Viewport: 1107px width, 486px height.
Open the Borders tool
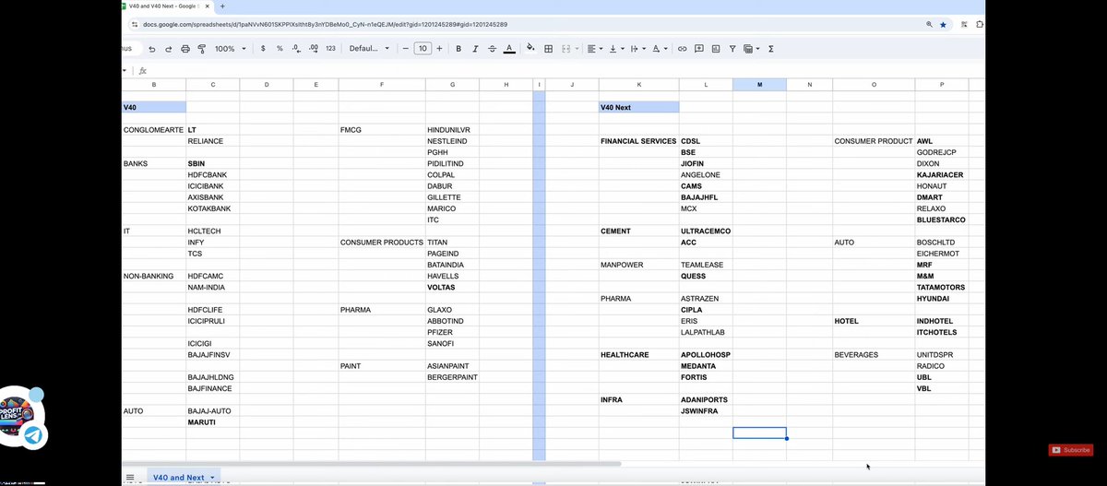(548, 49)
